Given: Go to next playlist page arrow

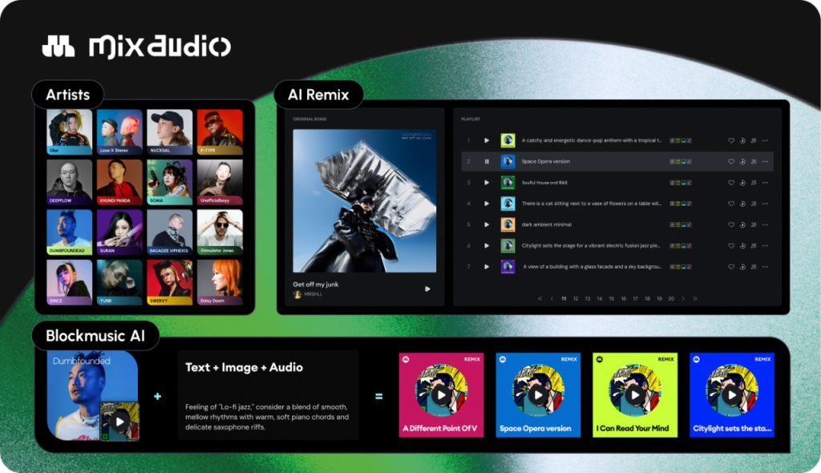Looking at the screenshot, I should click(x=683, y=298).
